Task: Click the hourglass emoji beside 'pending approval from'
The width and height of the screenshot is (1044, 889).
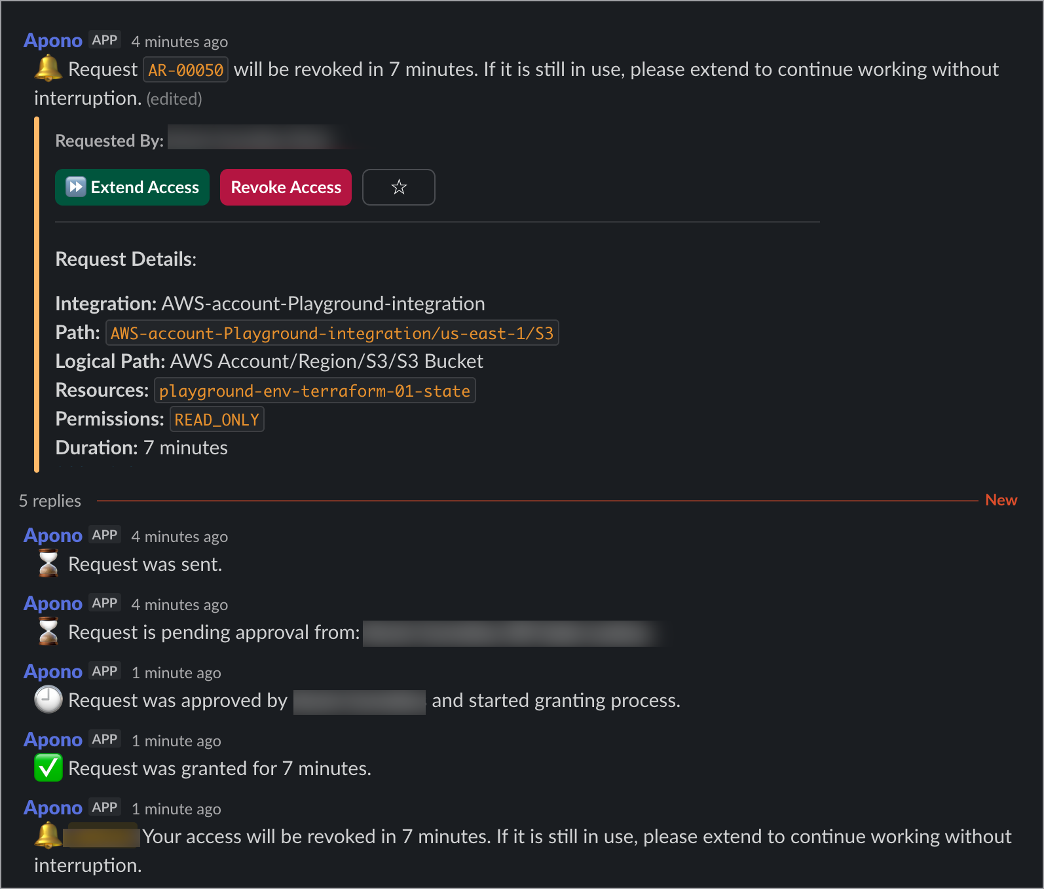Action: pos(48,632)
